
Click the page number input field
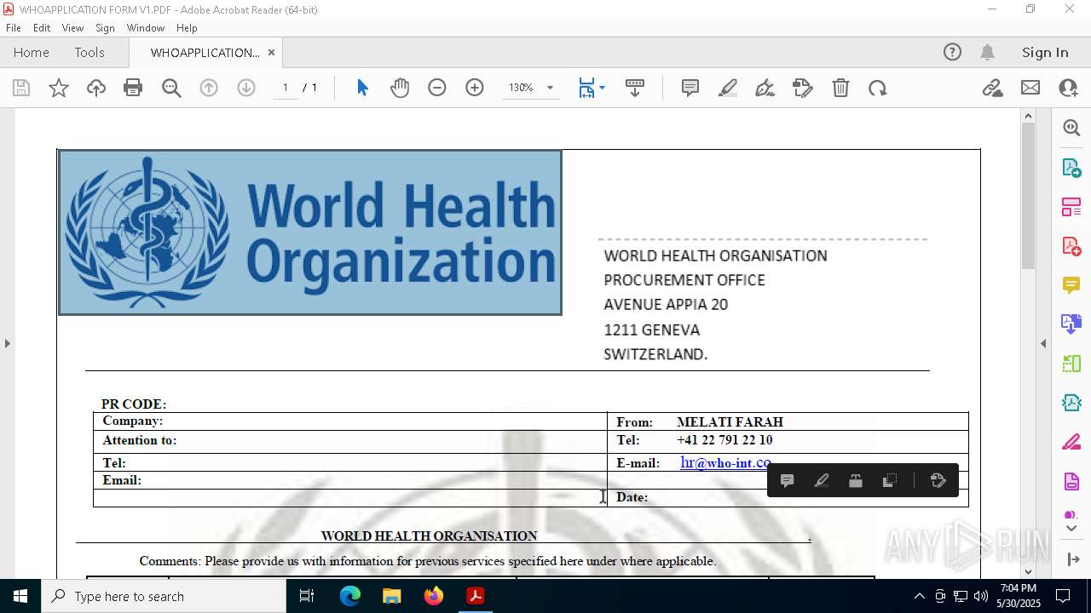click(x=286, y=88)
